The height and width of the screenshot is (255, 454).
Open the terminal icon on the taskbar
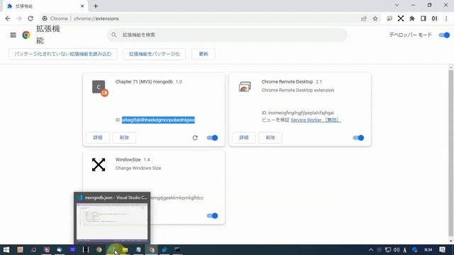coord(177,250)
